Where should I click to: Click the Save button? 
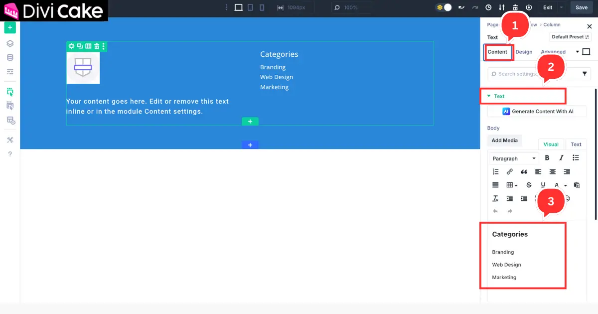[x=582, y=7]
